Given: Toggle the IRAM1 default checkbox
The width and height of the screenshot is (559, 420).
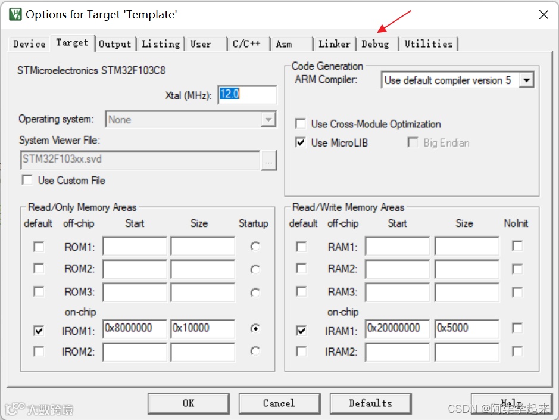Looking at the screenshot, I should coord(301,331).
